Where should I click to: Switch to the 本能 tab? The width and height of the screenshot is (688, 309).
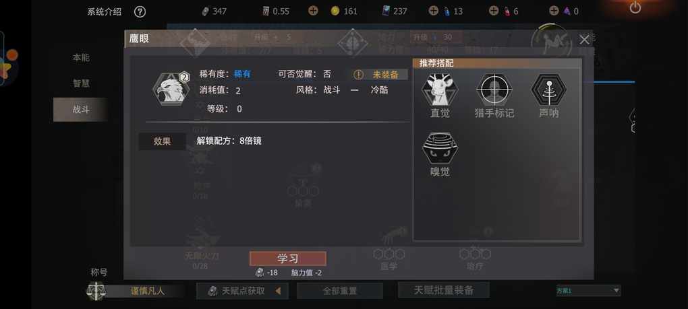81,57
